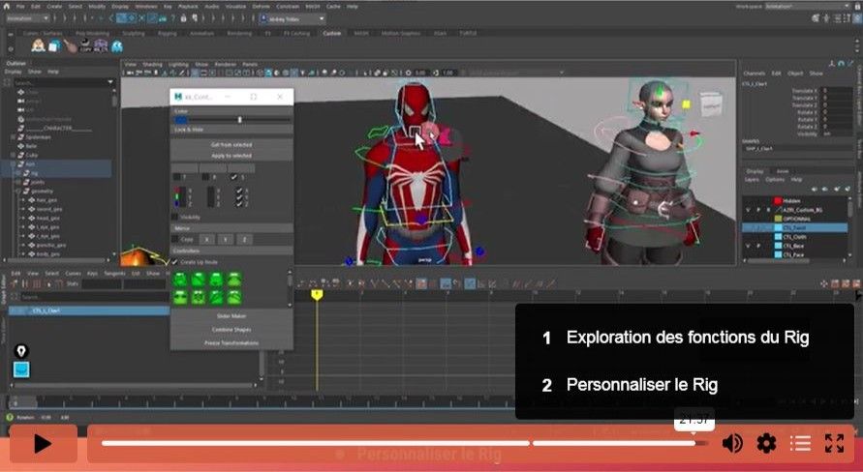Click the Mirror Z button
Viewport: 863px width, 472px height.
(x=244, y=240)
